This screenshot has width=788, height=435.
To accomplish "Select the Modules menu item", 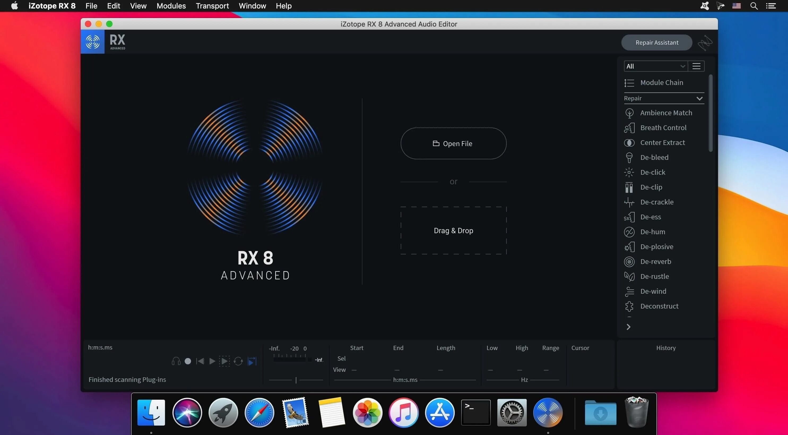I will 171,6.
